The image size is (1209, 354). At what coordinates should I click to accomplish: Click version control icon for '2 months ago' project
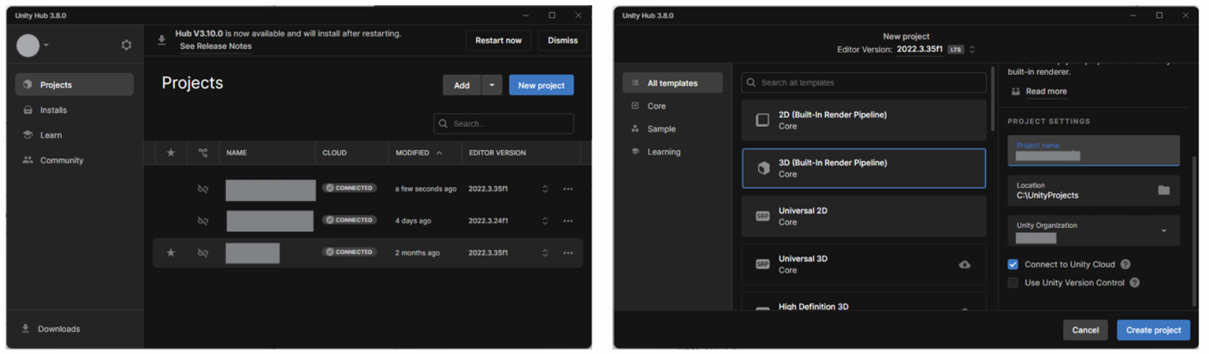[203, 253]
